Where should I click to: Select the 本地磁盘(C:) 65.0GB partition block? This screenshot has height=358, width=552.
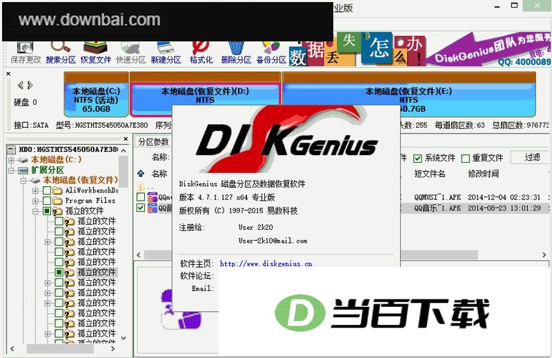[x=96, y=95]
